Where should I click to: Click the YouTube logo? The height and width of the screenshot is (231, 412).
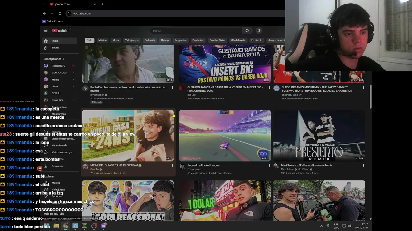pos(61,30)
